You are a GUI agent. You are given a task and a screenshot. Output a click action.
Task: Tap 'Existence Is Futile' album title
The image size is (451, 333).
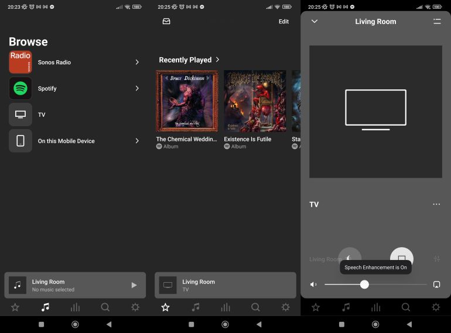click(x=248, y=139)
